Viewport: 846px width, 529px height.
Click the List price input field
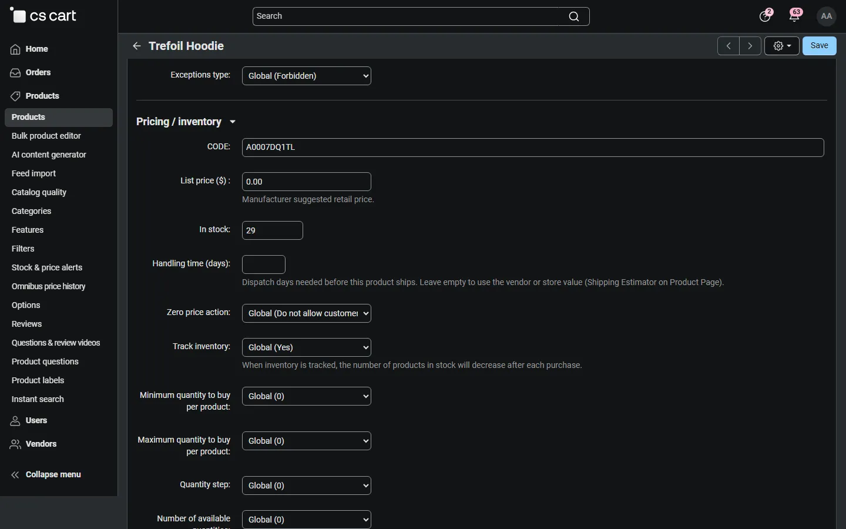click(307, 182)
